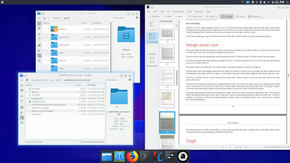Screen dimensions: 290x163
Task: Select page 17 thumbnail with map
Action: tap(167, 99)
